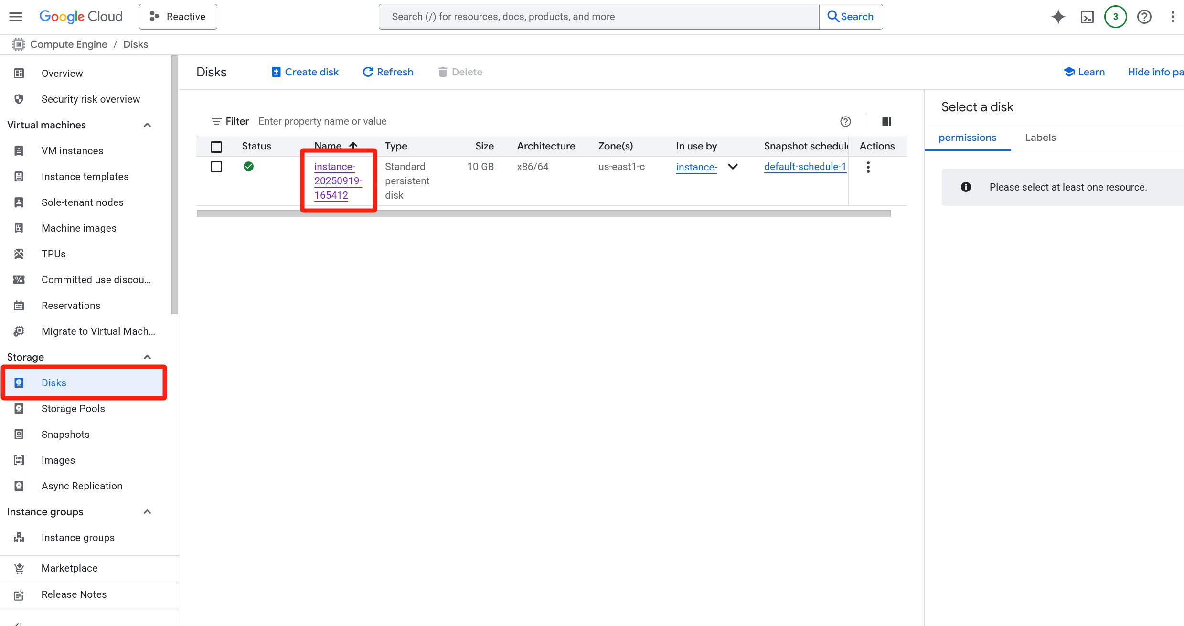The height and width of the screenshot is (626, 1184).
Task: Click the horizontal table scrollbar
Action: tap(543, 213)
